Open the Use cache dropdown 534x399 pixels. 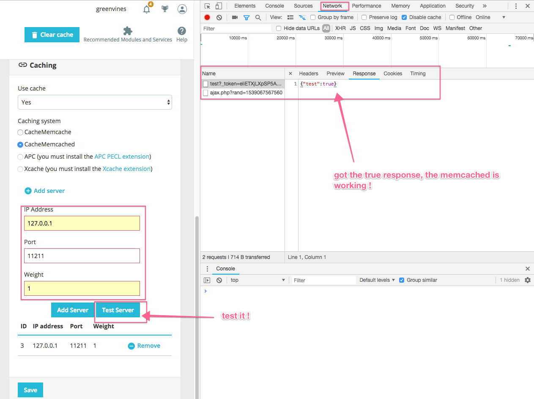(x=95, y=102)
